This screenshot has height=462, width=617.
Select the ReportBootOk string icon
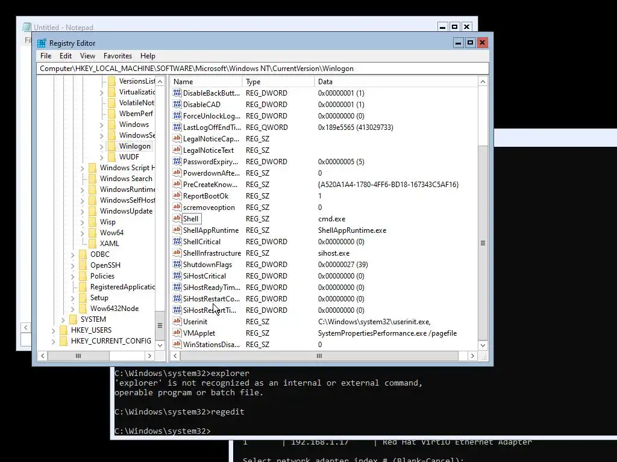177,196
